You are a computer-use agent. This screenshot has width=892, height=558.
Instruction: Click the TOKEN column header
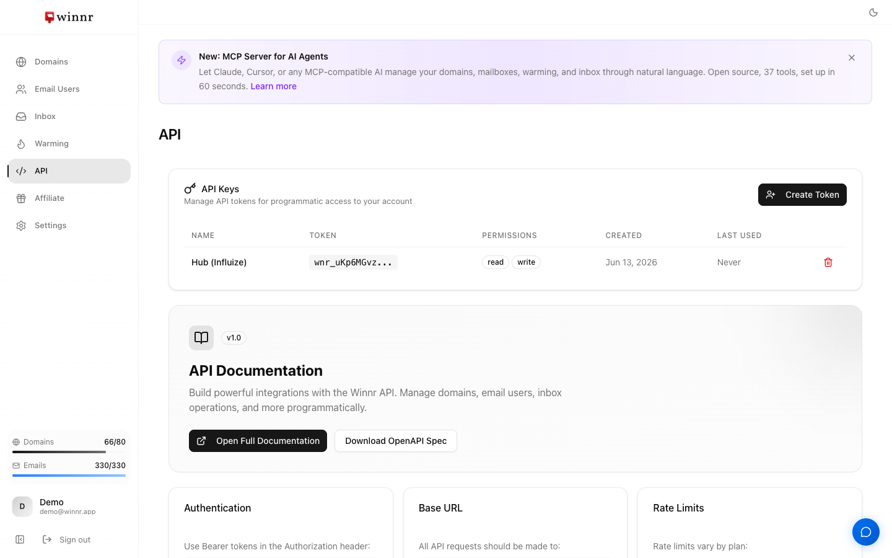tap(323, 236)
